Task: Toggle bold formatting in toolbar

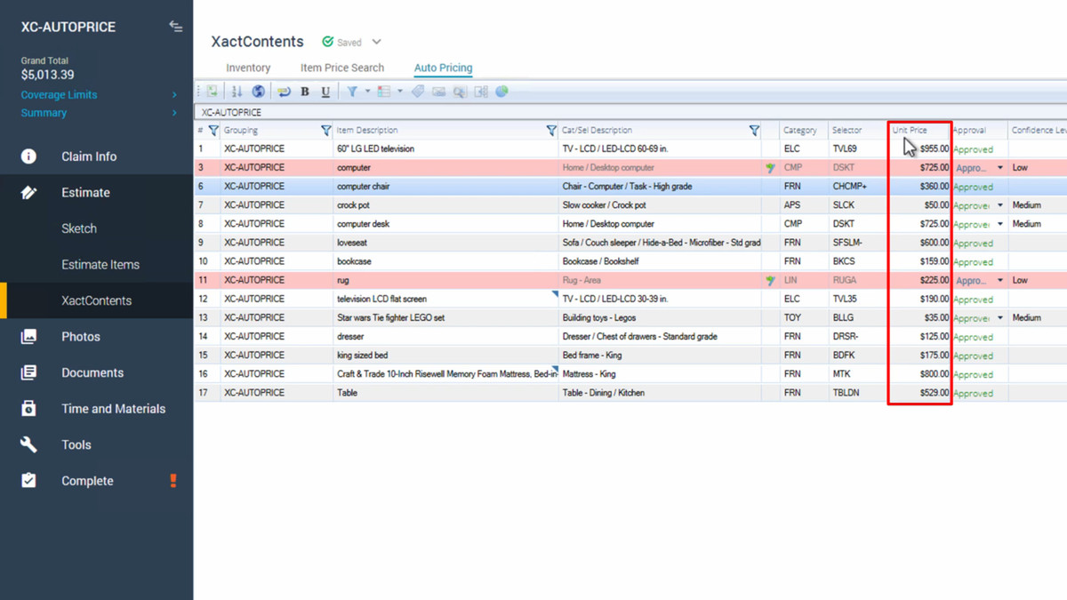Action: point(305,92)
